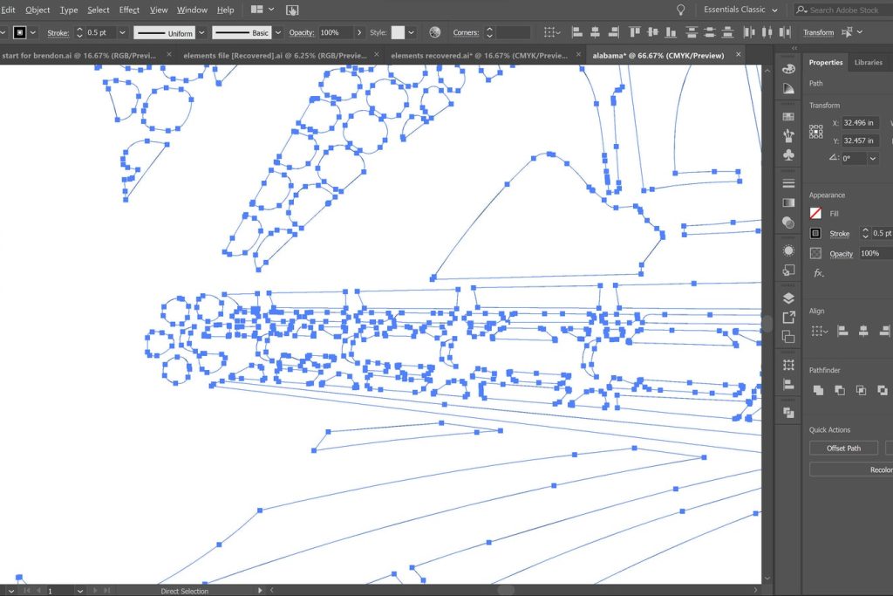The height and width of the screenshot is (596, 893).
Task: Open the Select menu
Action: [x=99, y=10]
